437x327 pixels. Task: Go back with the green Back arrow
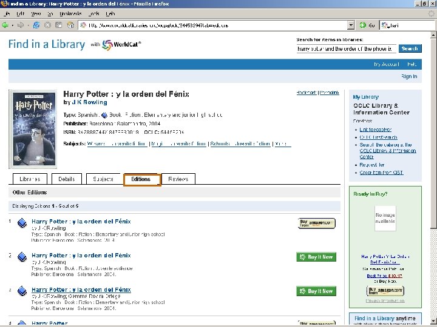5,25
